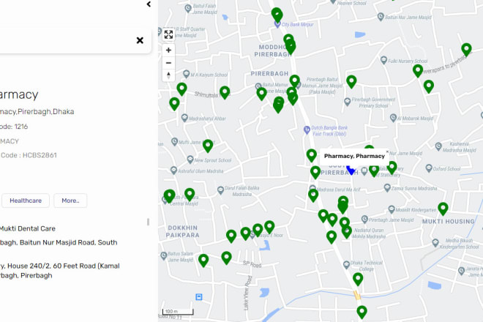483x322 pixels.
Task: Select the green pin at the map's top right near 'werapara to pirerbagh'
Action: point(466,49)
